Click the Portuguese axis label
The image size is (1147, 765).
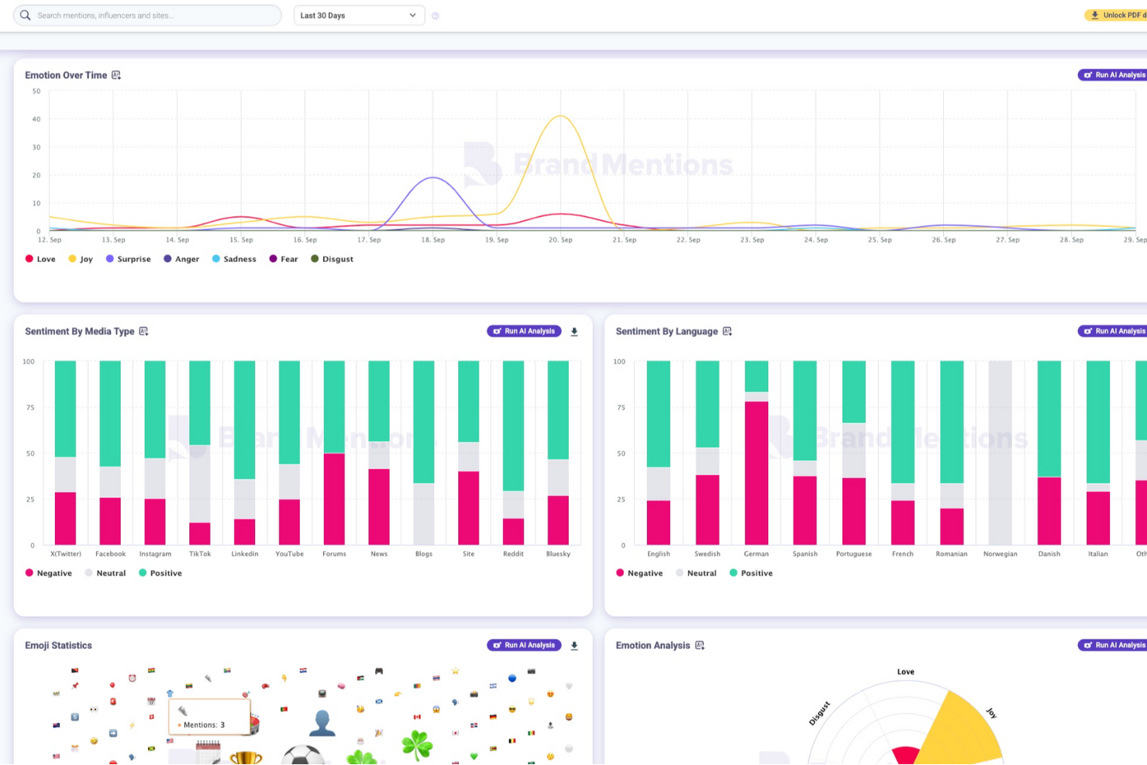click(854, 553)
